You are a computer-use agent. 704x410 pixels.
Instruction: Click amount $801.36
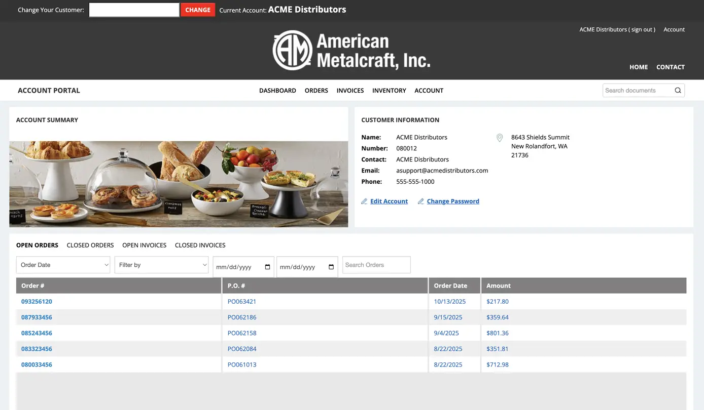[498, 333]
